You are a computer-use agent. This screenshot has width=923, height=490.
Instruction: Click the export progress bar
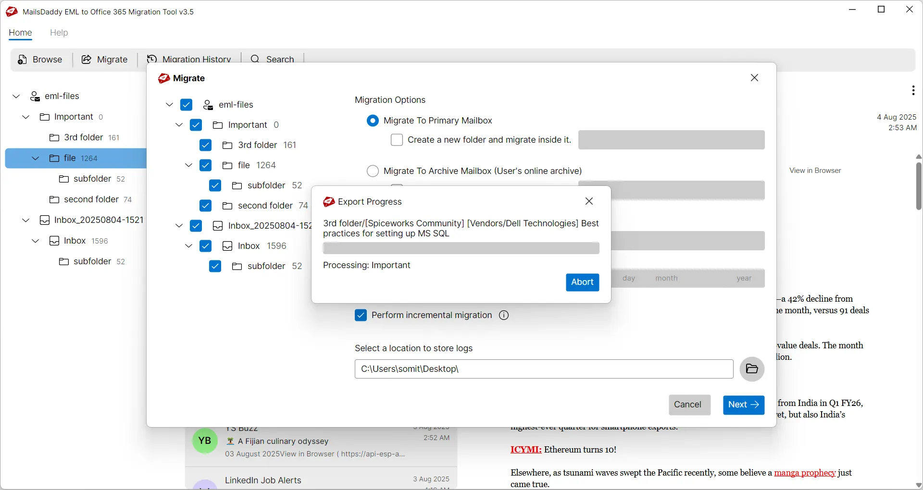461,248
